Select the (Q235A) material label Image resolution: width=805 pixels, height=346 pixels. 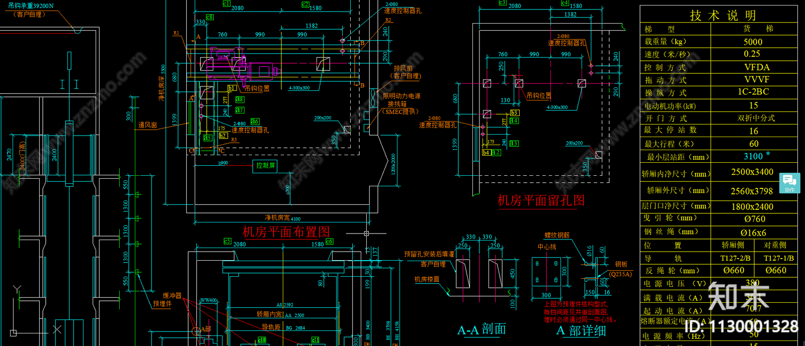pyautogui.click(x=620, y=274)
